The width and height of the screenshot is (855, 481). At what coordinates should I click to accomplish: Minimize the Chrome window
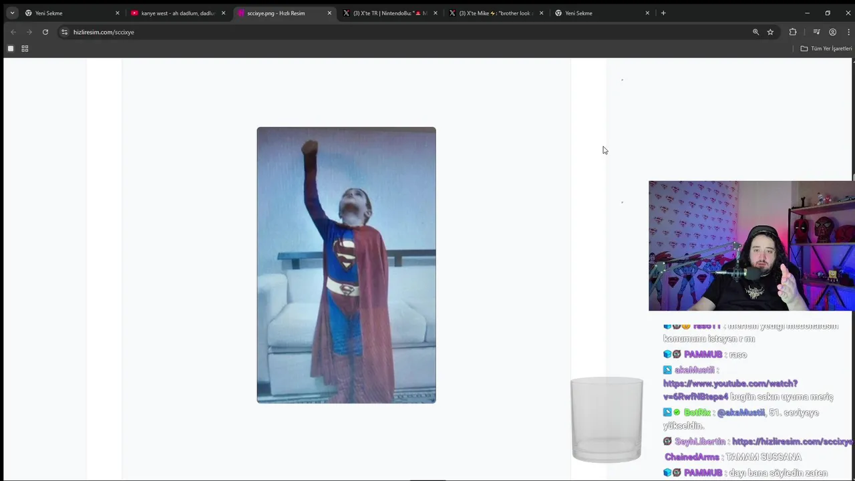(x=807, y=13)
